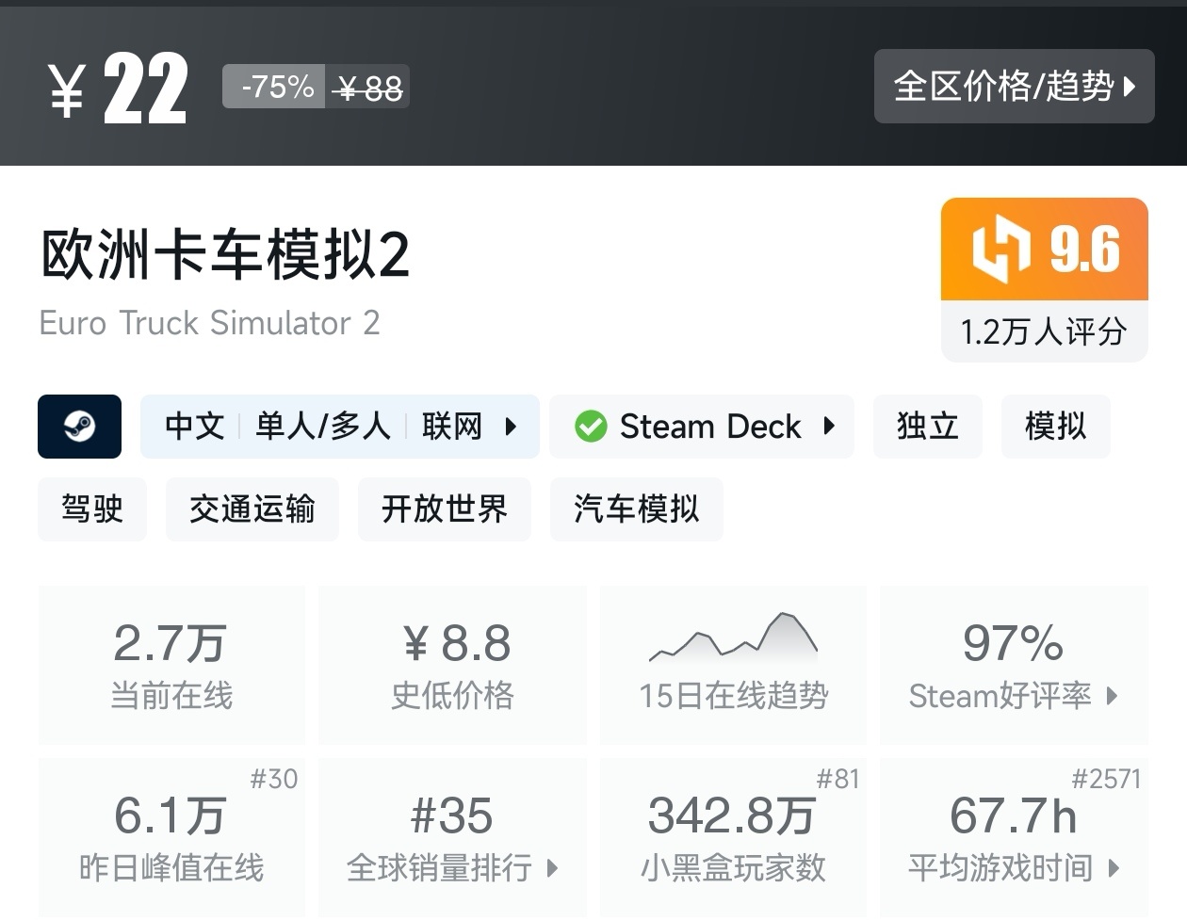The image size is (1187, 920).
Task: Open the 97% Steam positive review rate
Action: click(1014, 665)
